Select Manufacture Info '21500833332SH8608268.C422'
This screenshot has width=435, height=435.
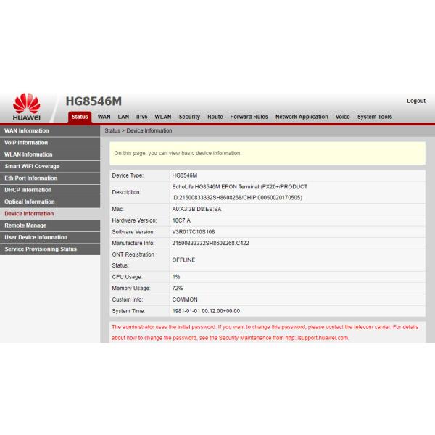(x=210, y=243)
